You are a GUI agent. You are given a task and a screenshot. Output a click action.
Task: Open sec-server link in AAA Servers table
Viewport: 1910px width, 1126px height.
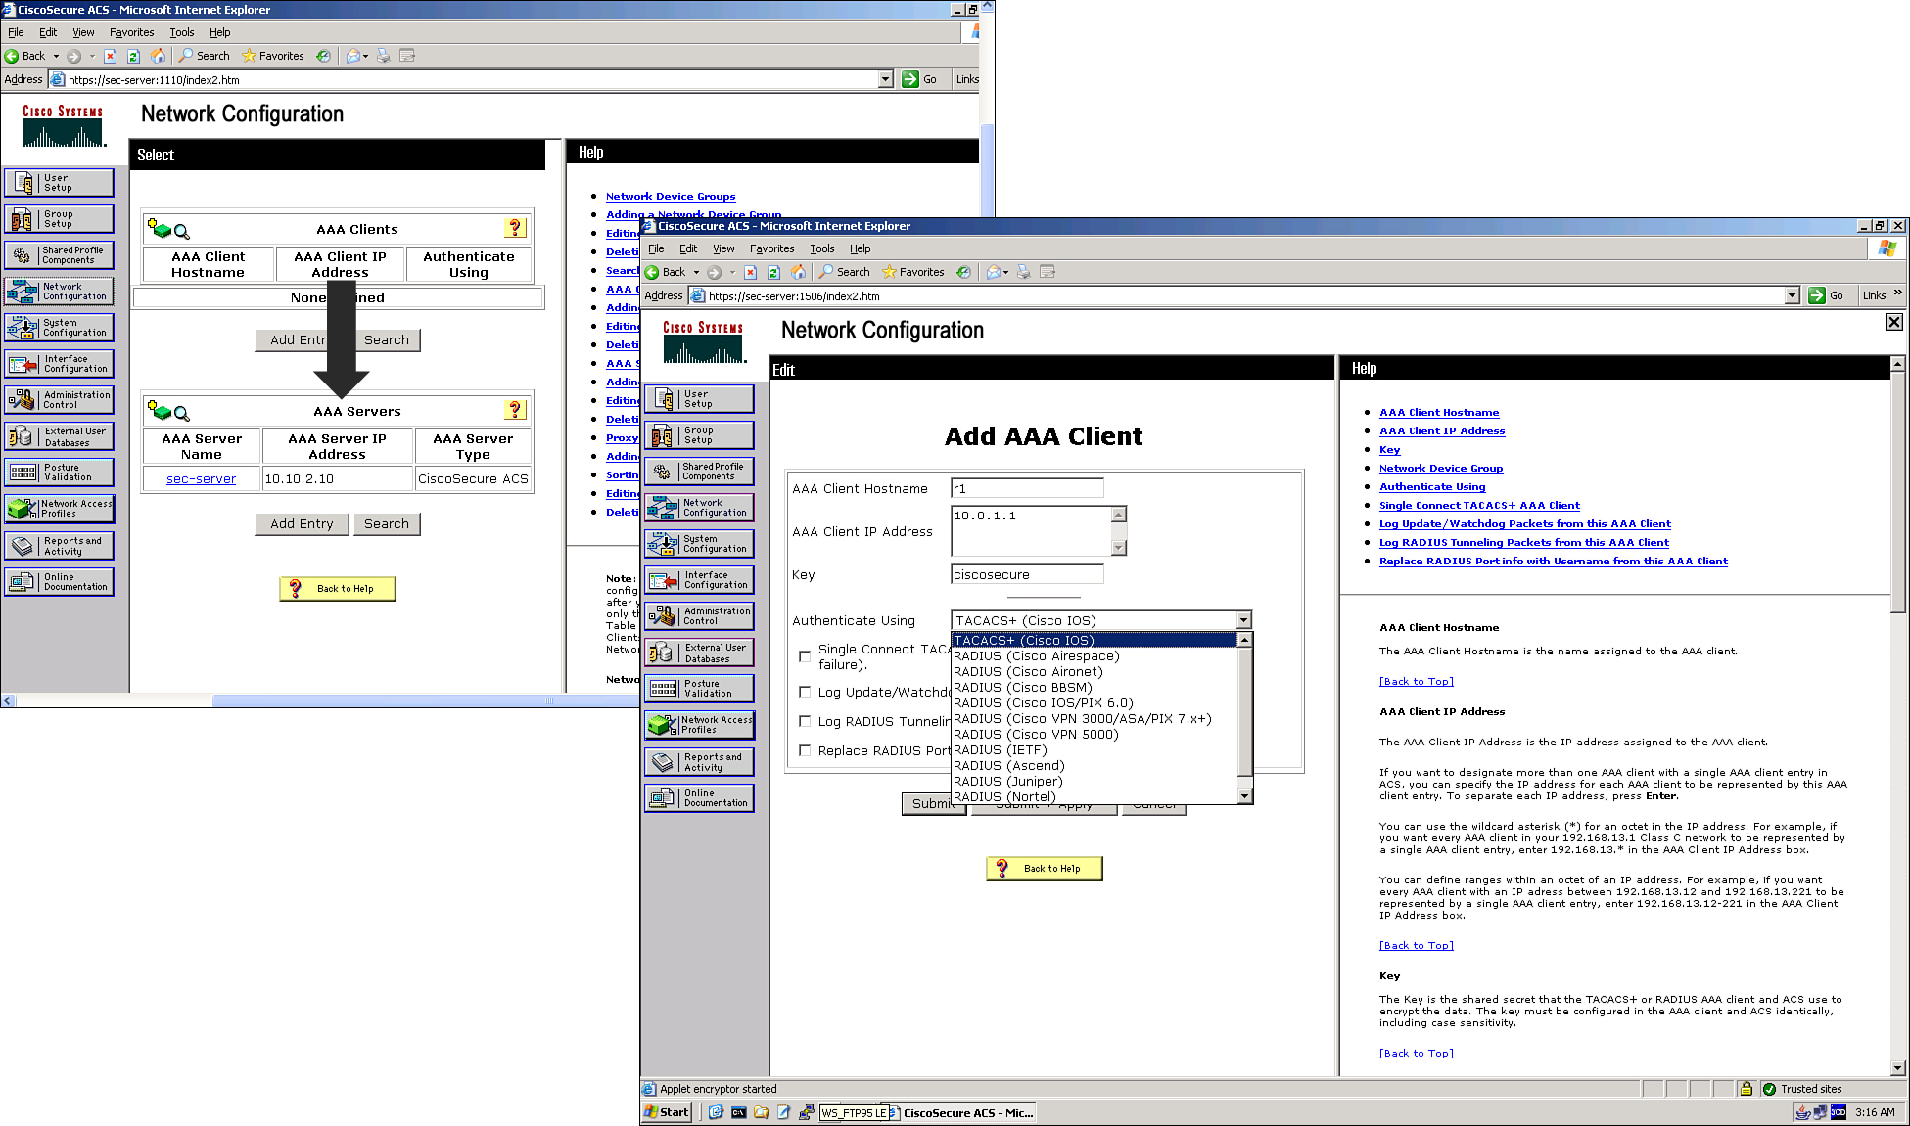(x=201, y=479)
